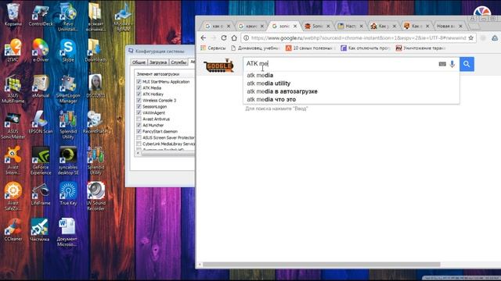
Task: Open the on-screen keyboard icon in the search box
Action: pyautogui.click(x=442, y=64)
